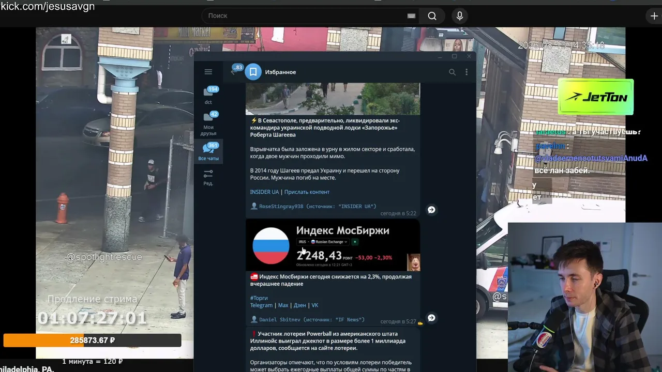
Task: Open the dct chat folder
Action: 208,96
